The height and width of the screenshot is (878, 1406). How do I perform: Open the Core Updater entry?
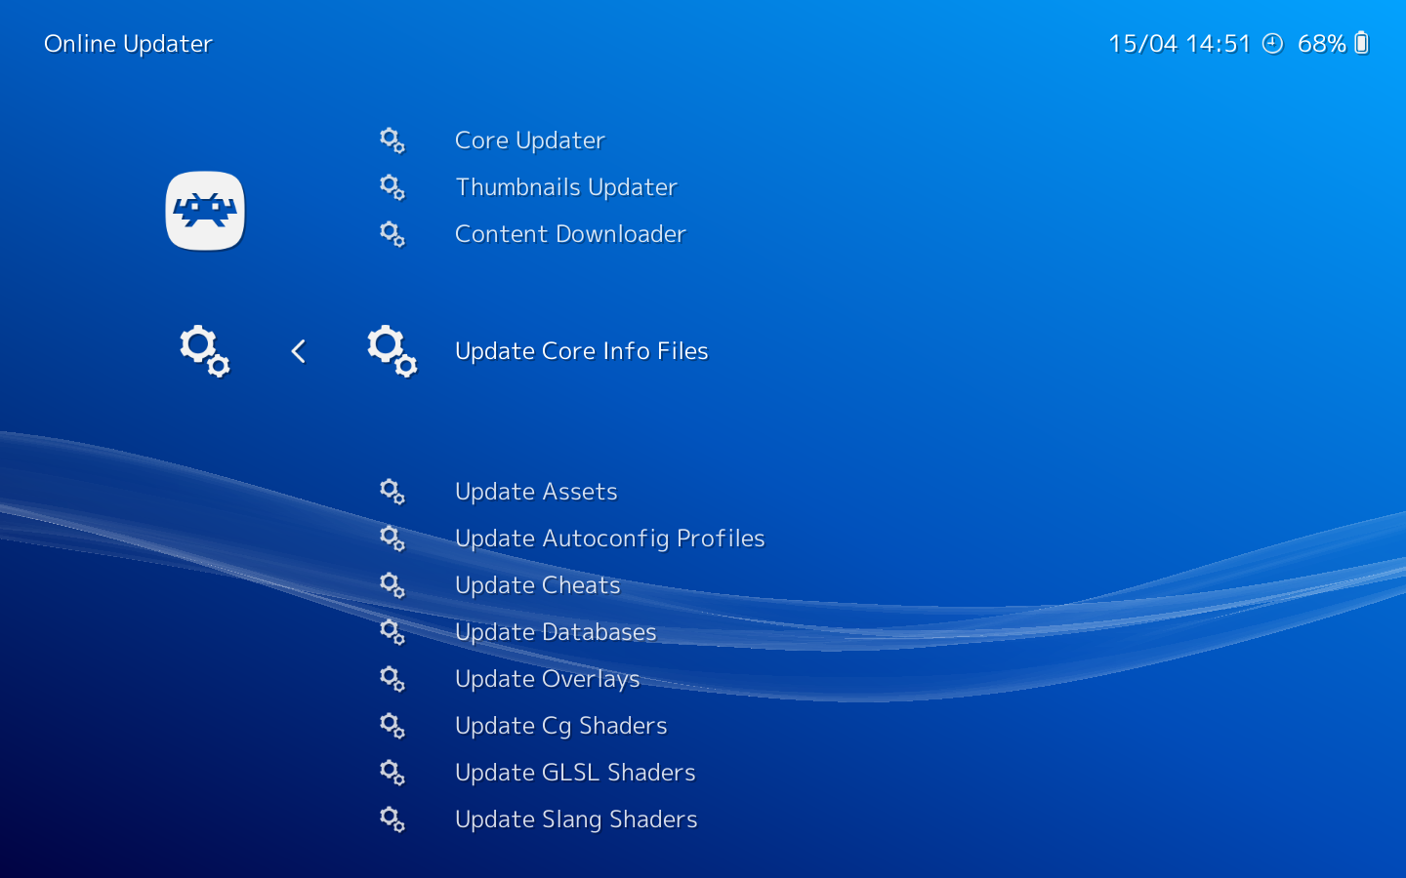[530, 140]
